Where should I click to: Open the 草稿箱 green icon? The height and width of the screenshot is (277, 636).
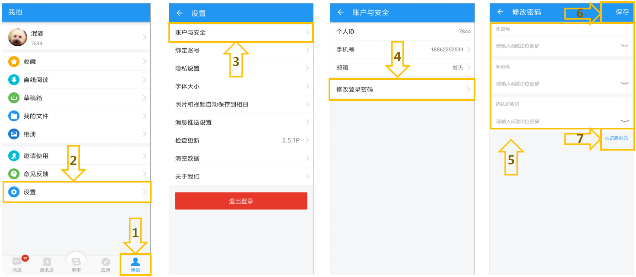point(14,98)
